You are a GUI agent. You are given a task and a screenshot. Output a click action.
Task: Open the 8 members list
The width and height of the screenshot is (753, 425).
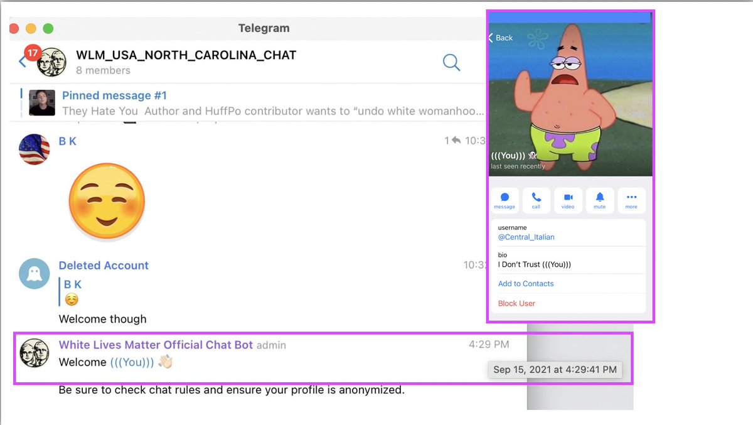103,70
